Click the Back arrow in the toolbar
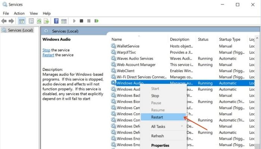261x149 pixels. pos(4,21)
